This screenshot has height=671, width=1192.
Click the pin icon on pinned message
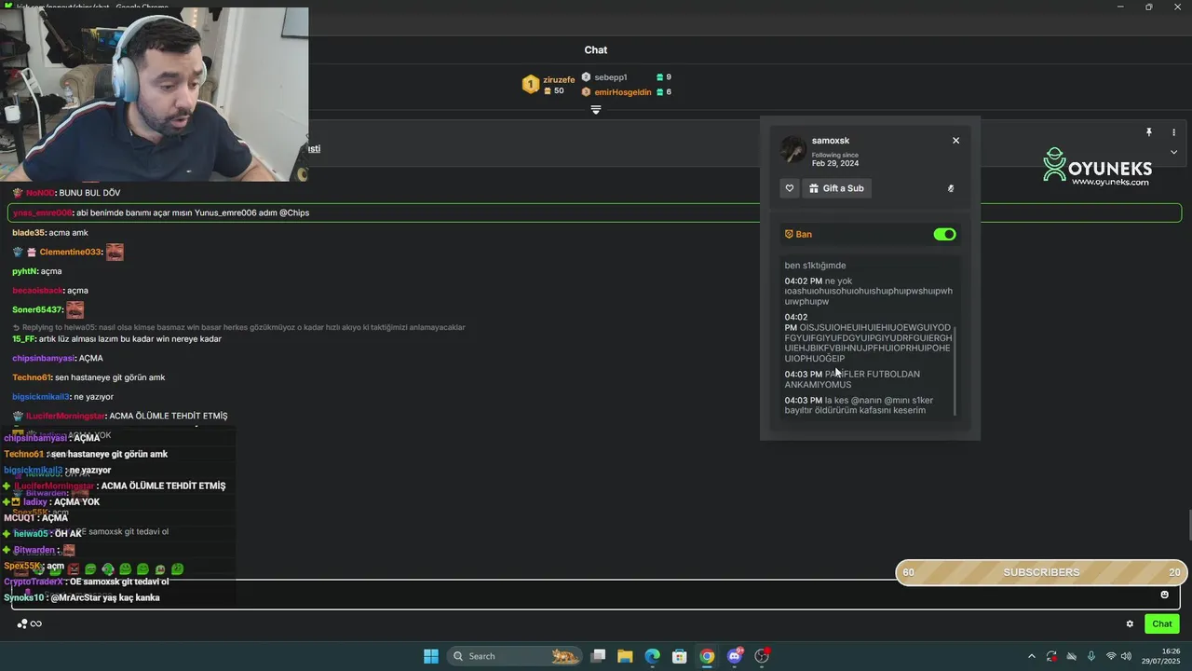pos(1149,132)
